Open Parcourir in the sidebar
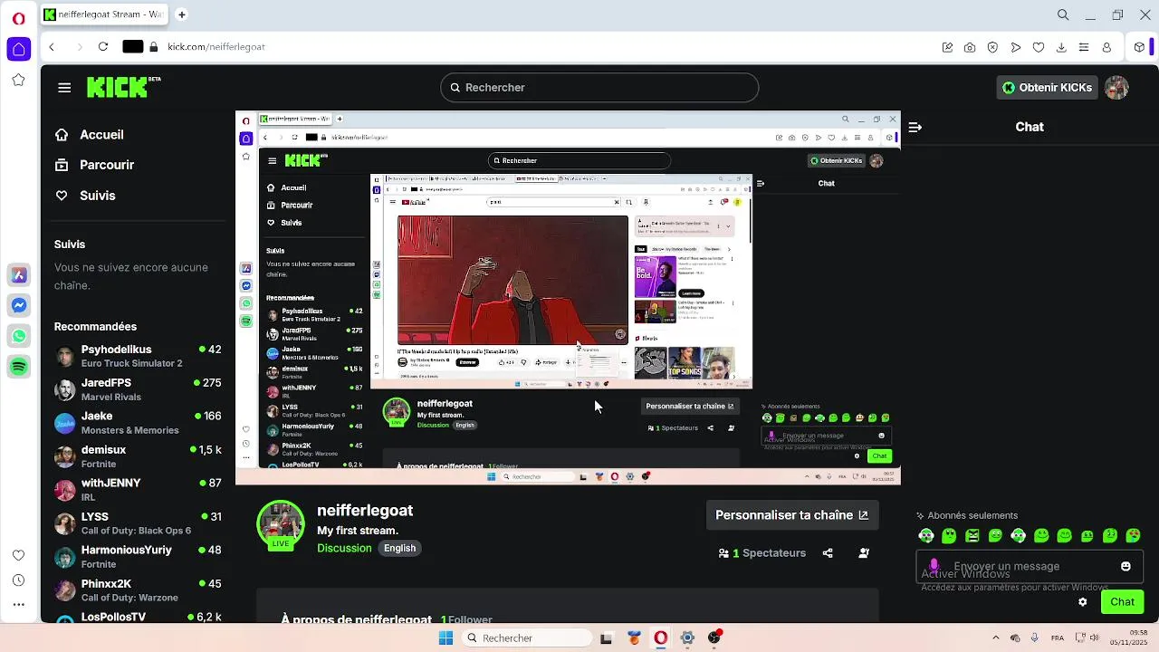The image size is (1159, 652). coord(94,165)
